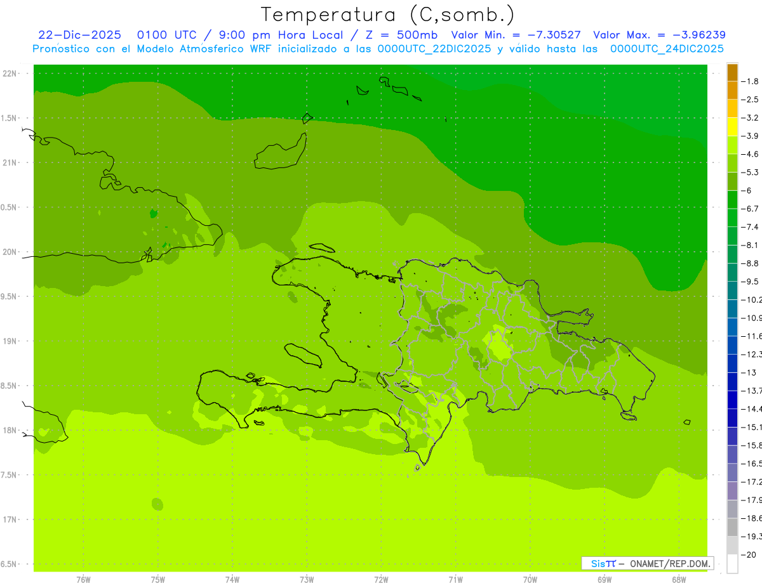The width and height of the screenshot is (762, 588).
Task: Pick the teal swatch between -9.5 and -10.2
Action: [x=732, y=291]
